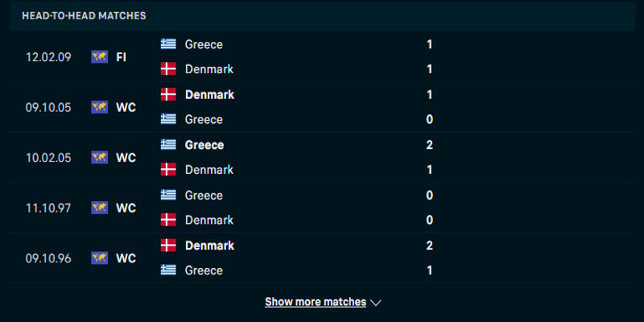Click the Denmark flag in the 09.10.05 match
This screenshot has width=644, height=322.
click(x=168, y=94)
